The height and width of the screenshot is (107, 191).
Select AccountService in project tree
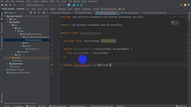pos(35,40)
